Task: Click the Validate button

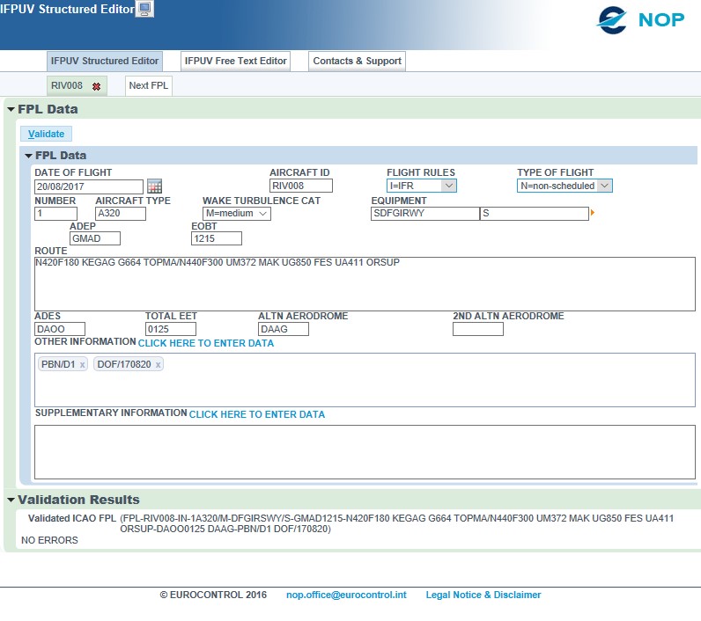Action: point(46,134)
